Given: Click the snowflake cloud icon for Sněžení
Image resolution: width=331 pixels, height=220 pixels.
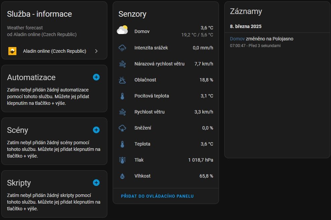Looking at the screenshot, I should (122, 128).
